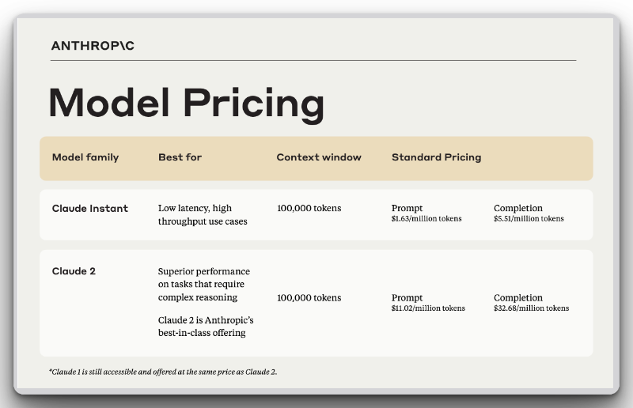Click the $11.02/million tokens prompt price
This screenshot has width=633, height=408.
[428, 308]
